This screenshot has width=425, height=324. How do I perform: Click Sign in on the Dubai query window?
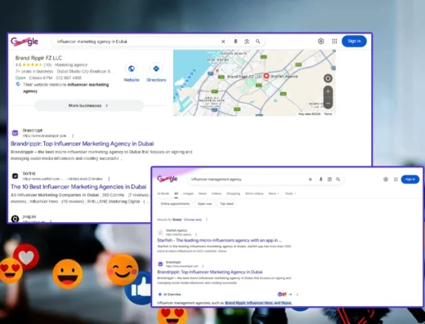pyautogui.click(x=354, y=41)
